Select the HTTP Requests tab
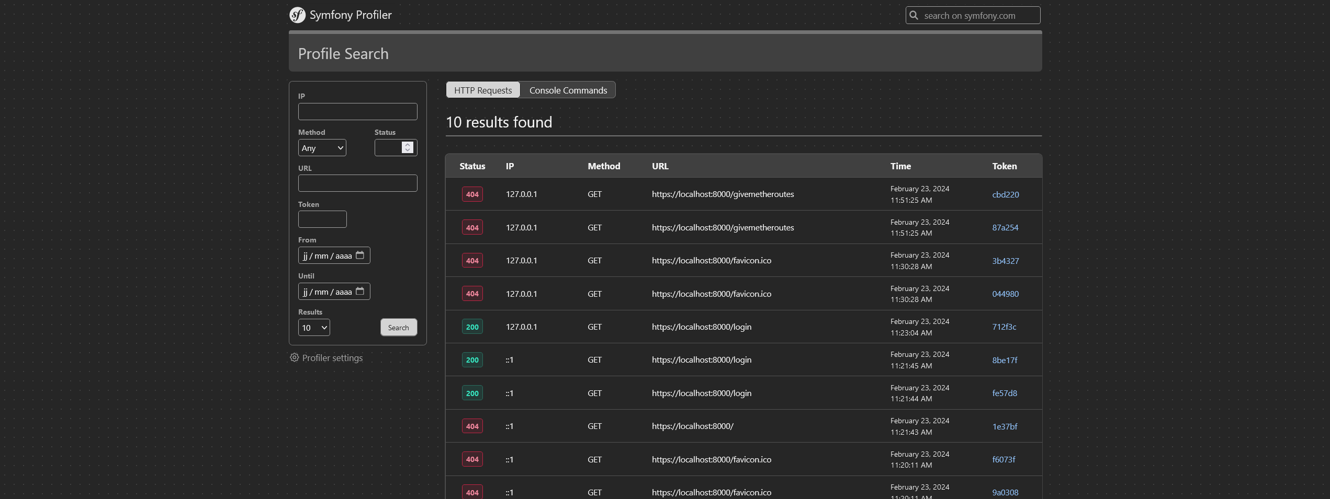The width and height of the screenshot is (1330, 499). pyautogui.click(x=482, y=90)
